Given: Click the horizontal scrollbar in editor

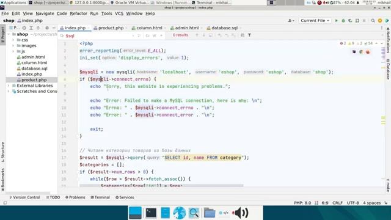Looking at the screenshot, I should (x=161, y=186).
